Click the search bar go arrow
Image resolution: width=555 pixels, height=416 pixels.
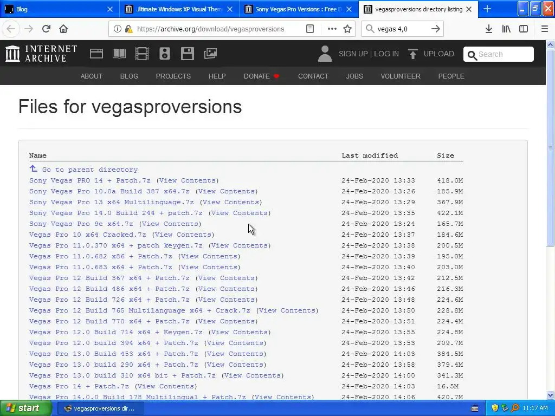pyautogui.click(x=436, y=29)
